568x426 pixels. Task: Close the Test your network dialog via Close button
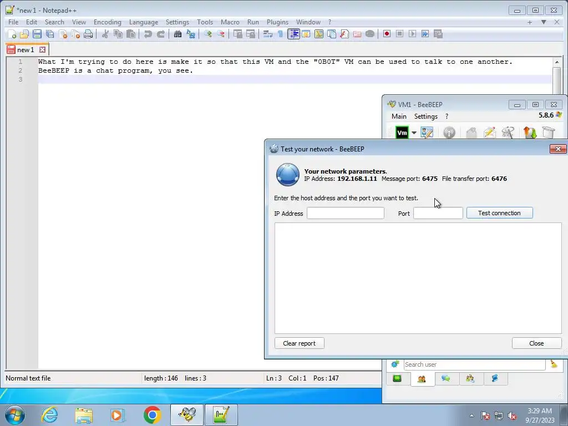(x=536, y=343)
